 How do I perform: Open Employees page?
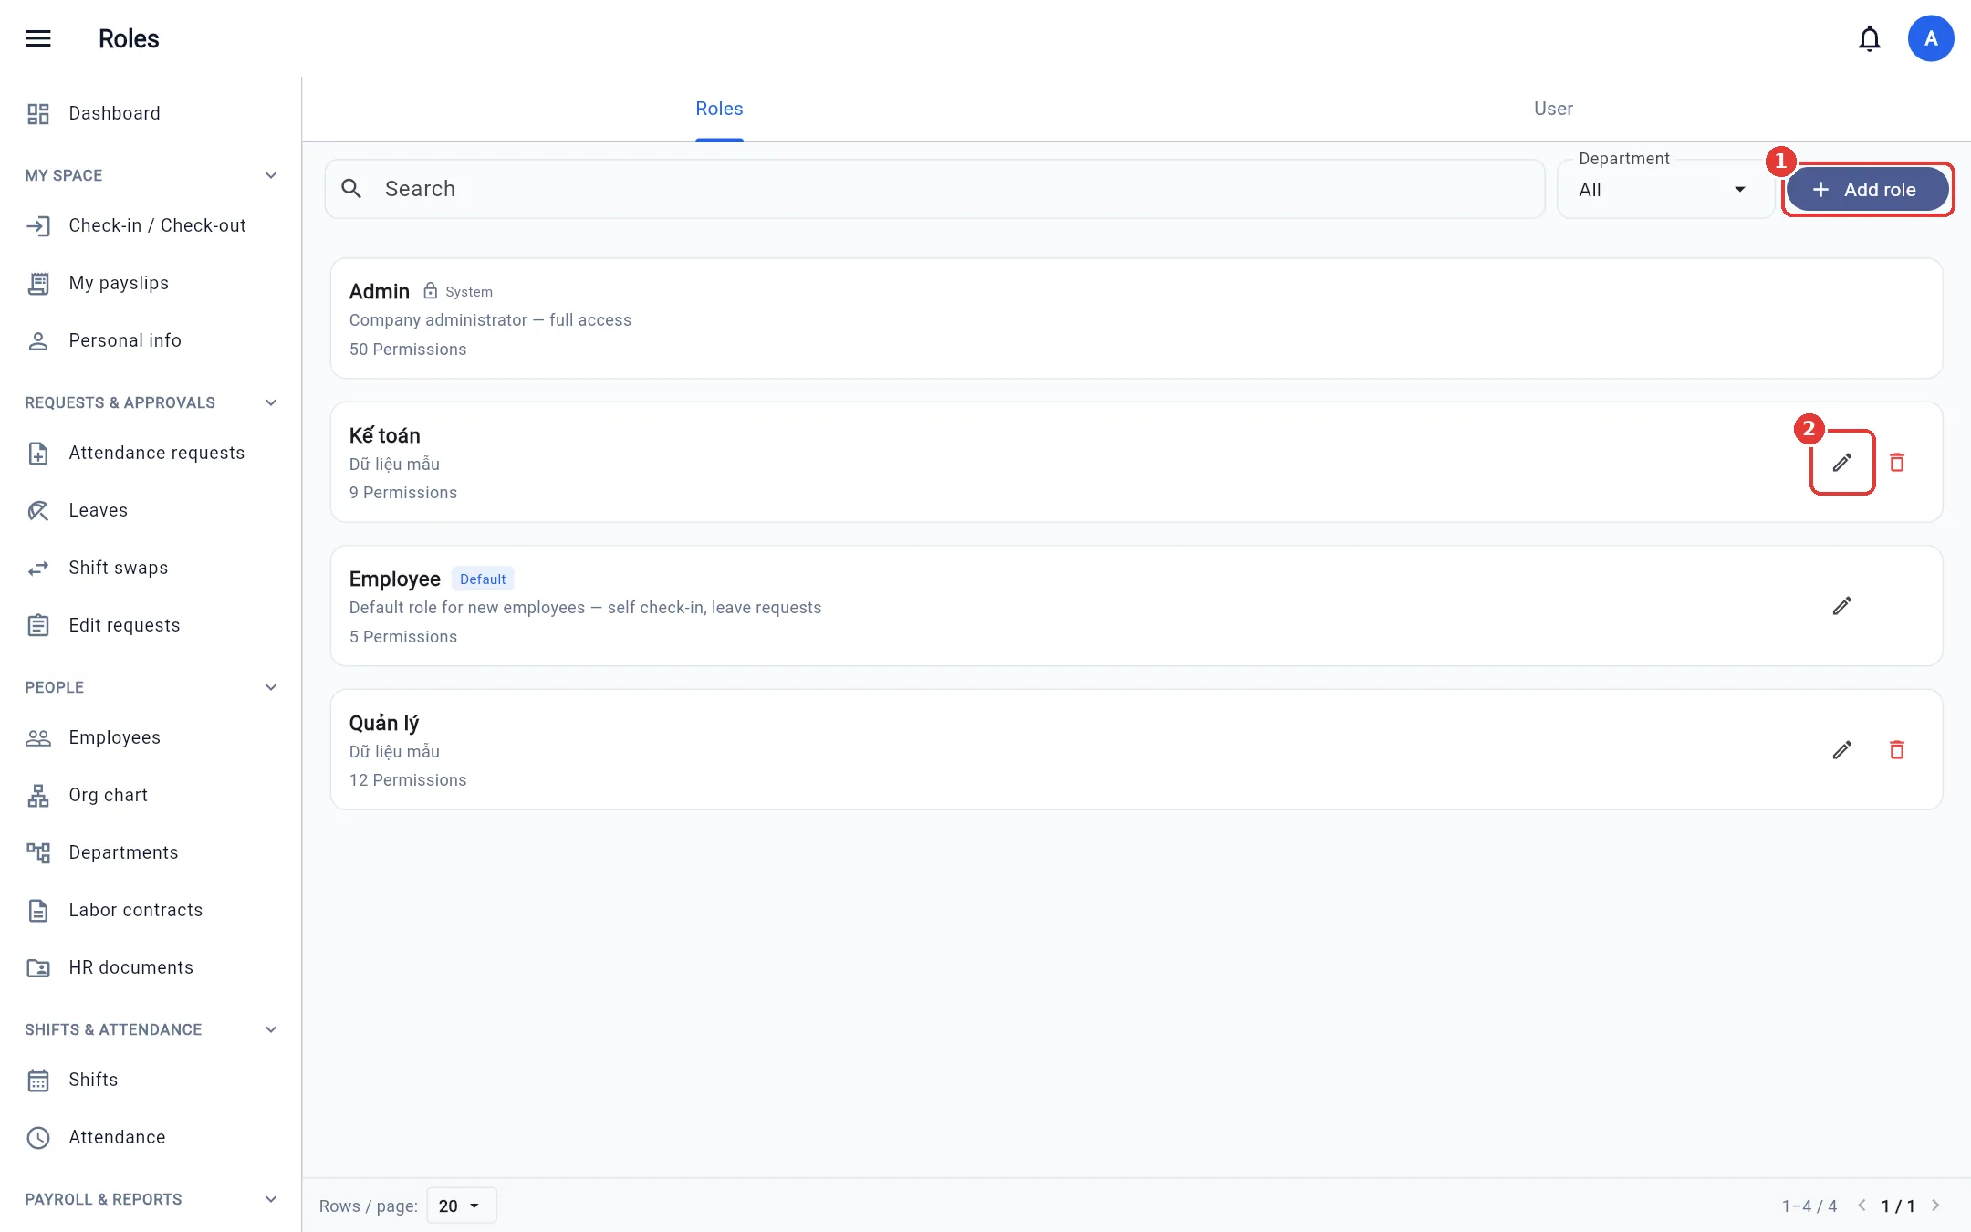[151, 737]
